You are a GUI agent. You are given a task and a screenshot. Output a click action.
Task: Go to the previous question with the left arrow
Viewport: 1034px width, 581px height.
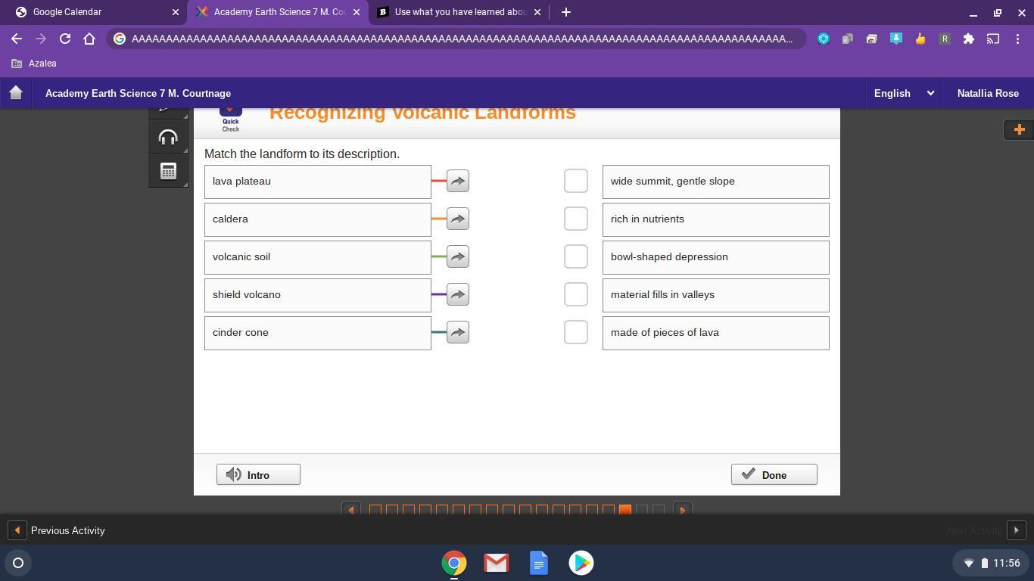(350, 510)
